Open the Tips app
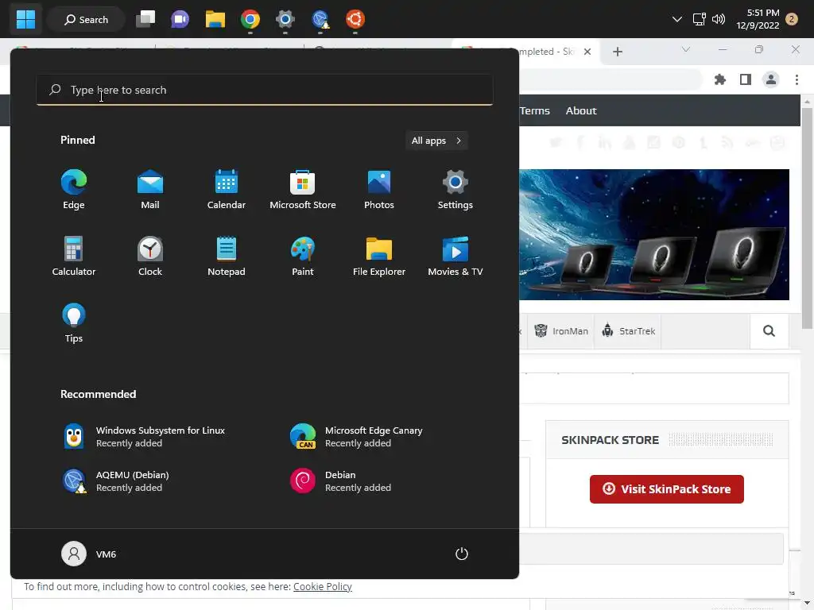The width and height of the screenshot is (814, 610). pyautogui.click(x=74, y=323)
